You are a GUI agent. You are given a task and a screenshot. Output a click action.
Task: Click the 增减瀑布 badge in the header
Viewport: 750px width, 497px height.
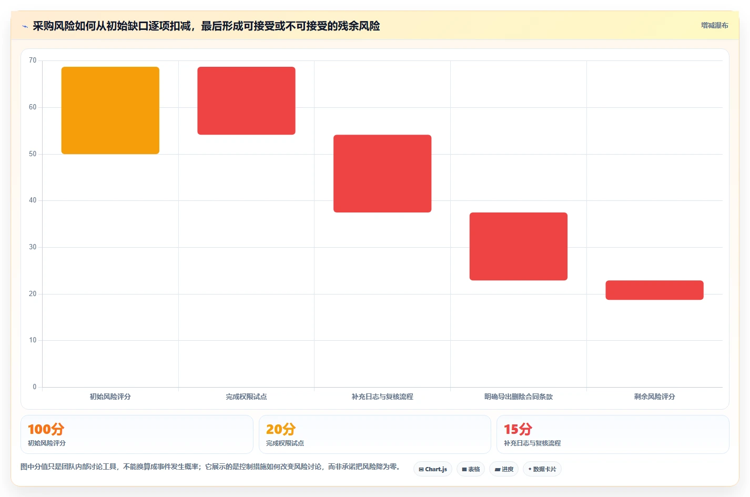(714, 25)
